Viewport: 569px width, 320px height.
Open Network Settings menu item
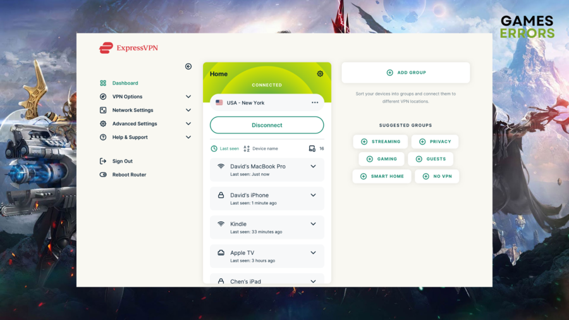click(133, 110)
